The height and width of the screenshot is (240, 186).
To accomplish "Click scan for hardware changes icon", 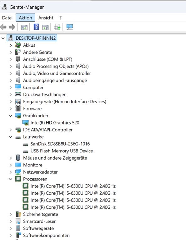I will click(x=70, y=27).
